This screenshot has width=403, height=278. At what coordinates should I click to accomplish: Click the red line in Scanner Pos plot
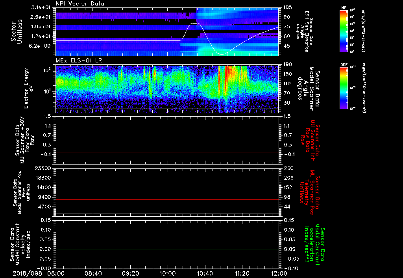tap(167, 199)
